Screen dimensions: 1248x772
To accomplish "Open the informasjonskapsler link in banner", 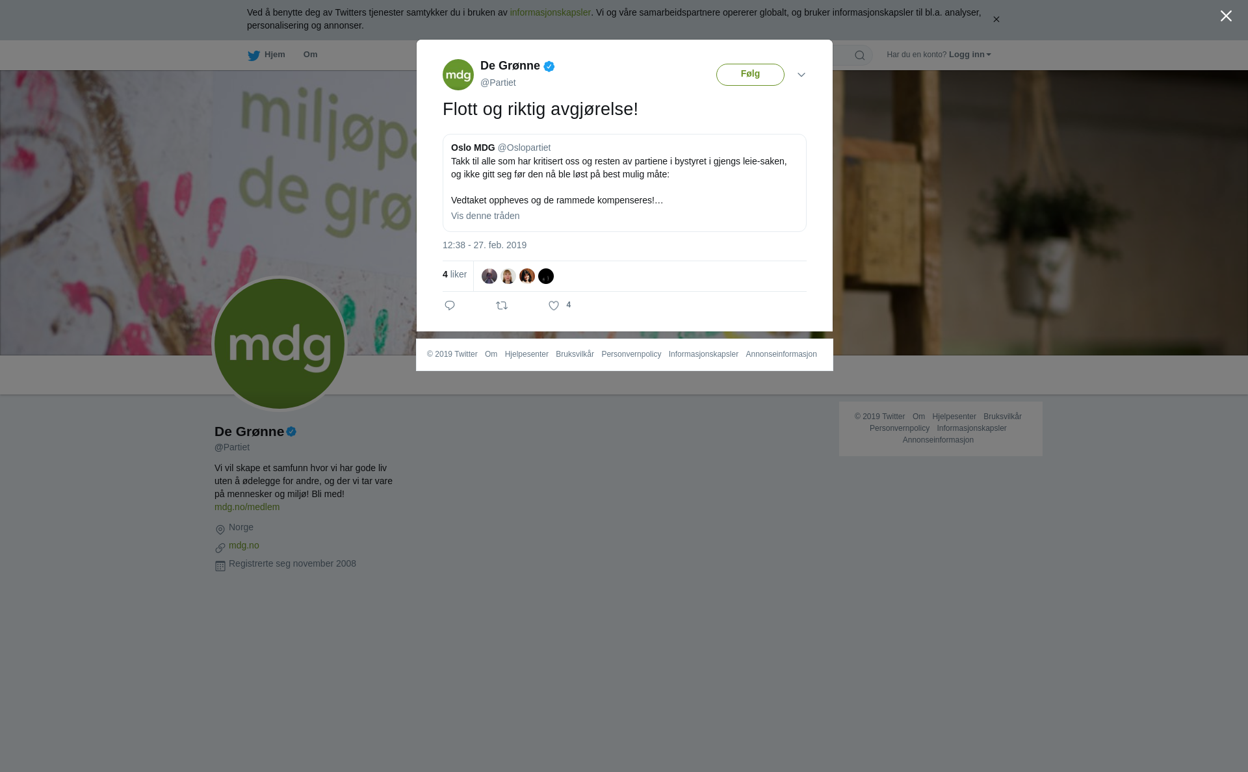I will tap(550, 12).
